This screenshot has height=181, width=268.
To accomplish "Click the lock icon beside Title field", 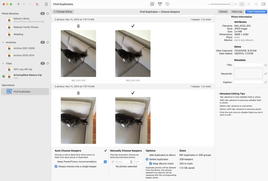I will coord(265,65).
